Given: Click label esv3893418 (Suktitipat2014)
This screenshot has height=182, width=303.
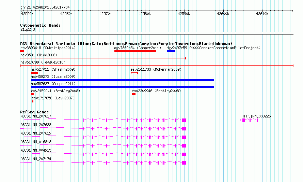Looking at the screenshot, I should [x=48, y=48].
